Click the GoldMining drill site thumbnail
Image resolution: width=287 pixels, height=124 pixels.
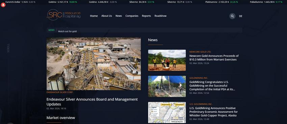[x=167, y=86]
